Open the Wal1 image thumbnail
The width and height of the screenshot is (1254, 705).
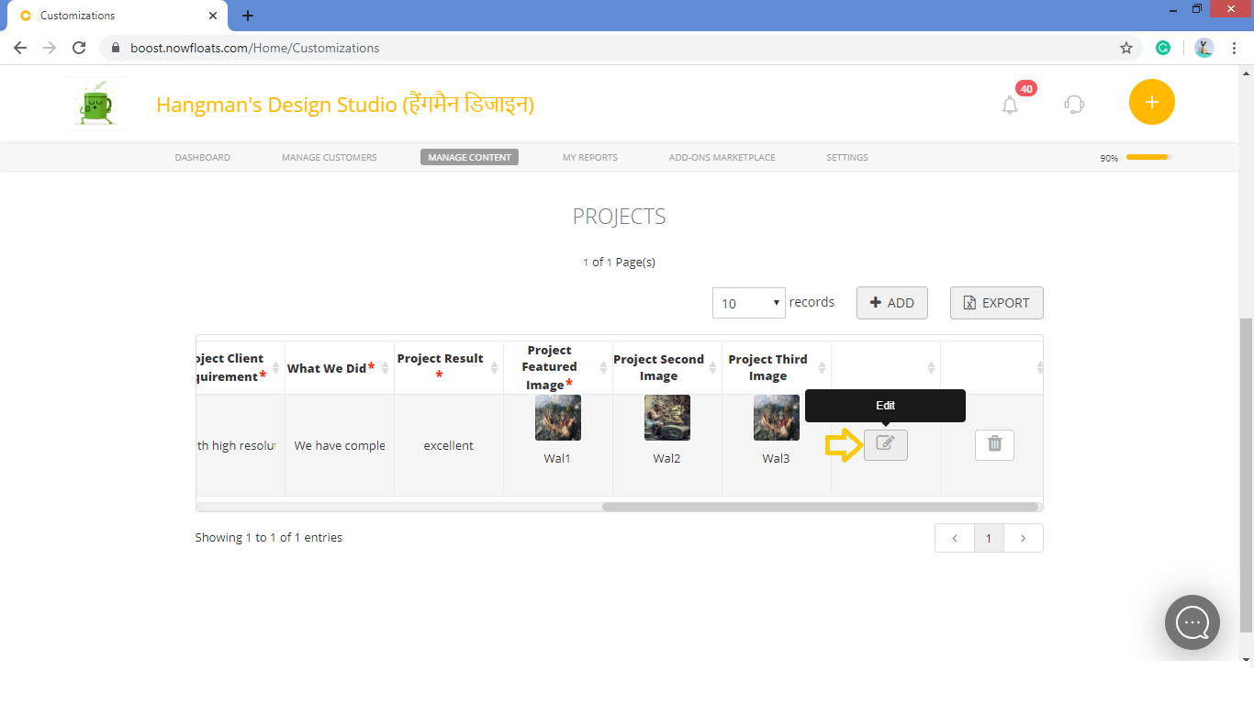557,417
